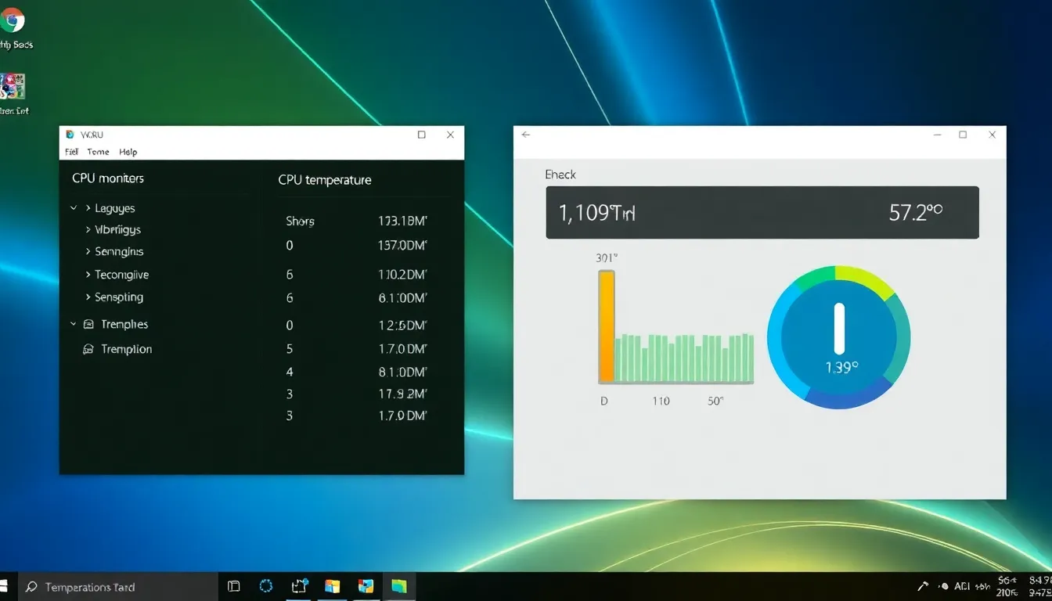The width and height of the screenshot is (1052, 601).
Task: Open the Chrome desktop shortcut icon
Action: pos(11,20)
